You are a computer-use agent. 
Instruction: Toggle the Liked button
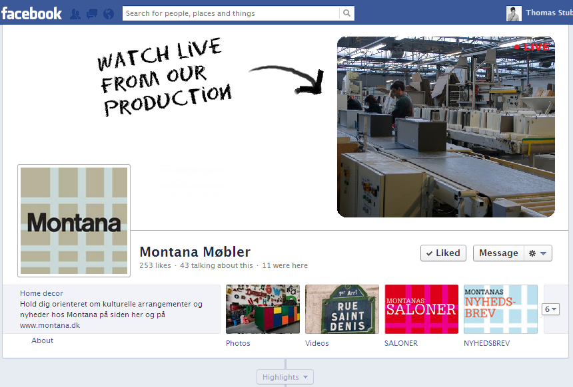[x=443, y=253]
